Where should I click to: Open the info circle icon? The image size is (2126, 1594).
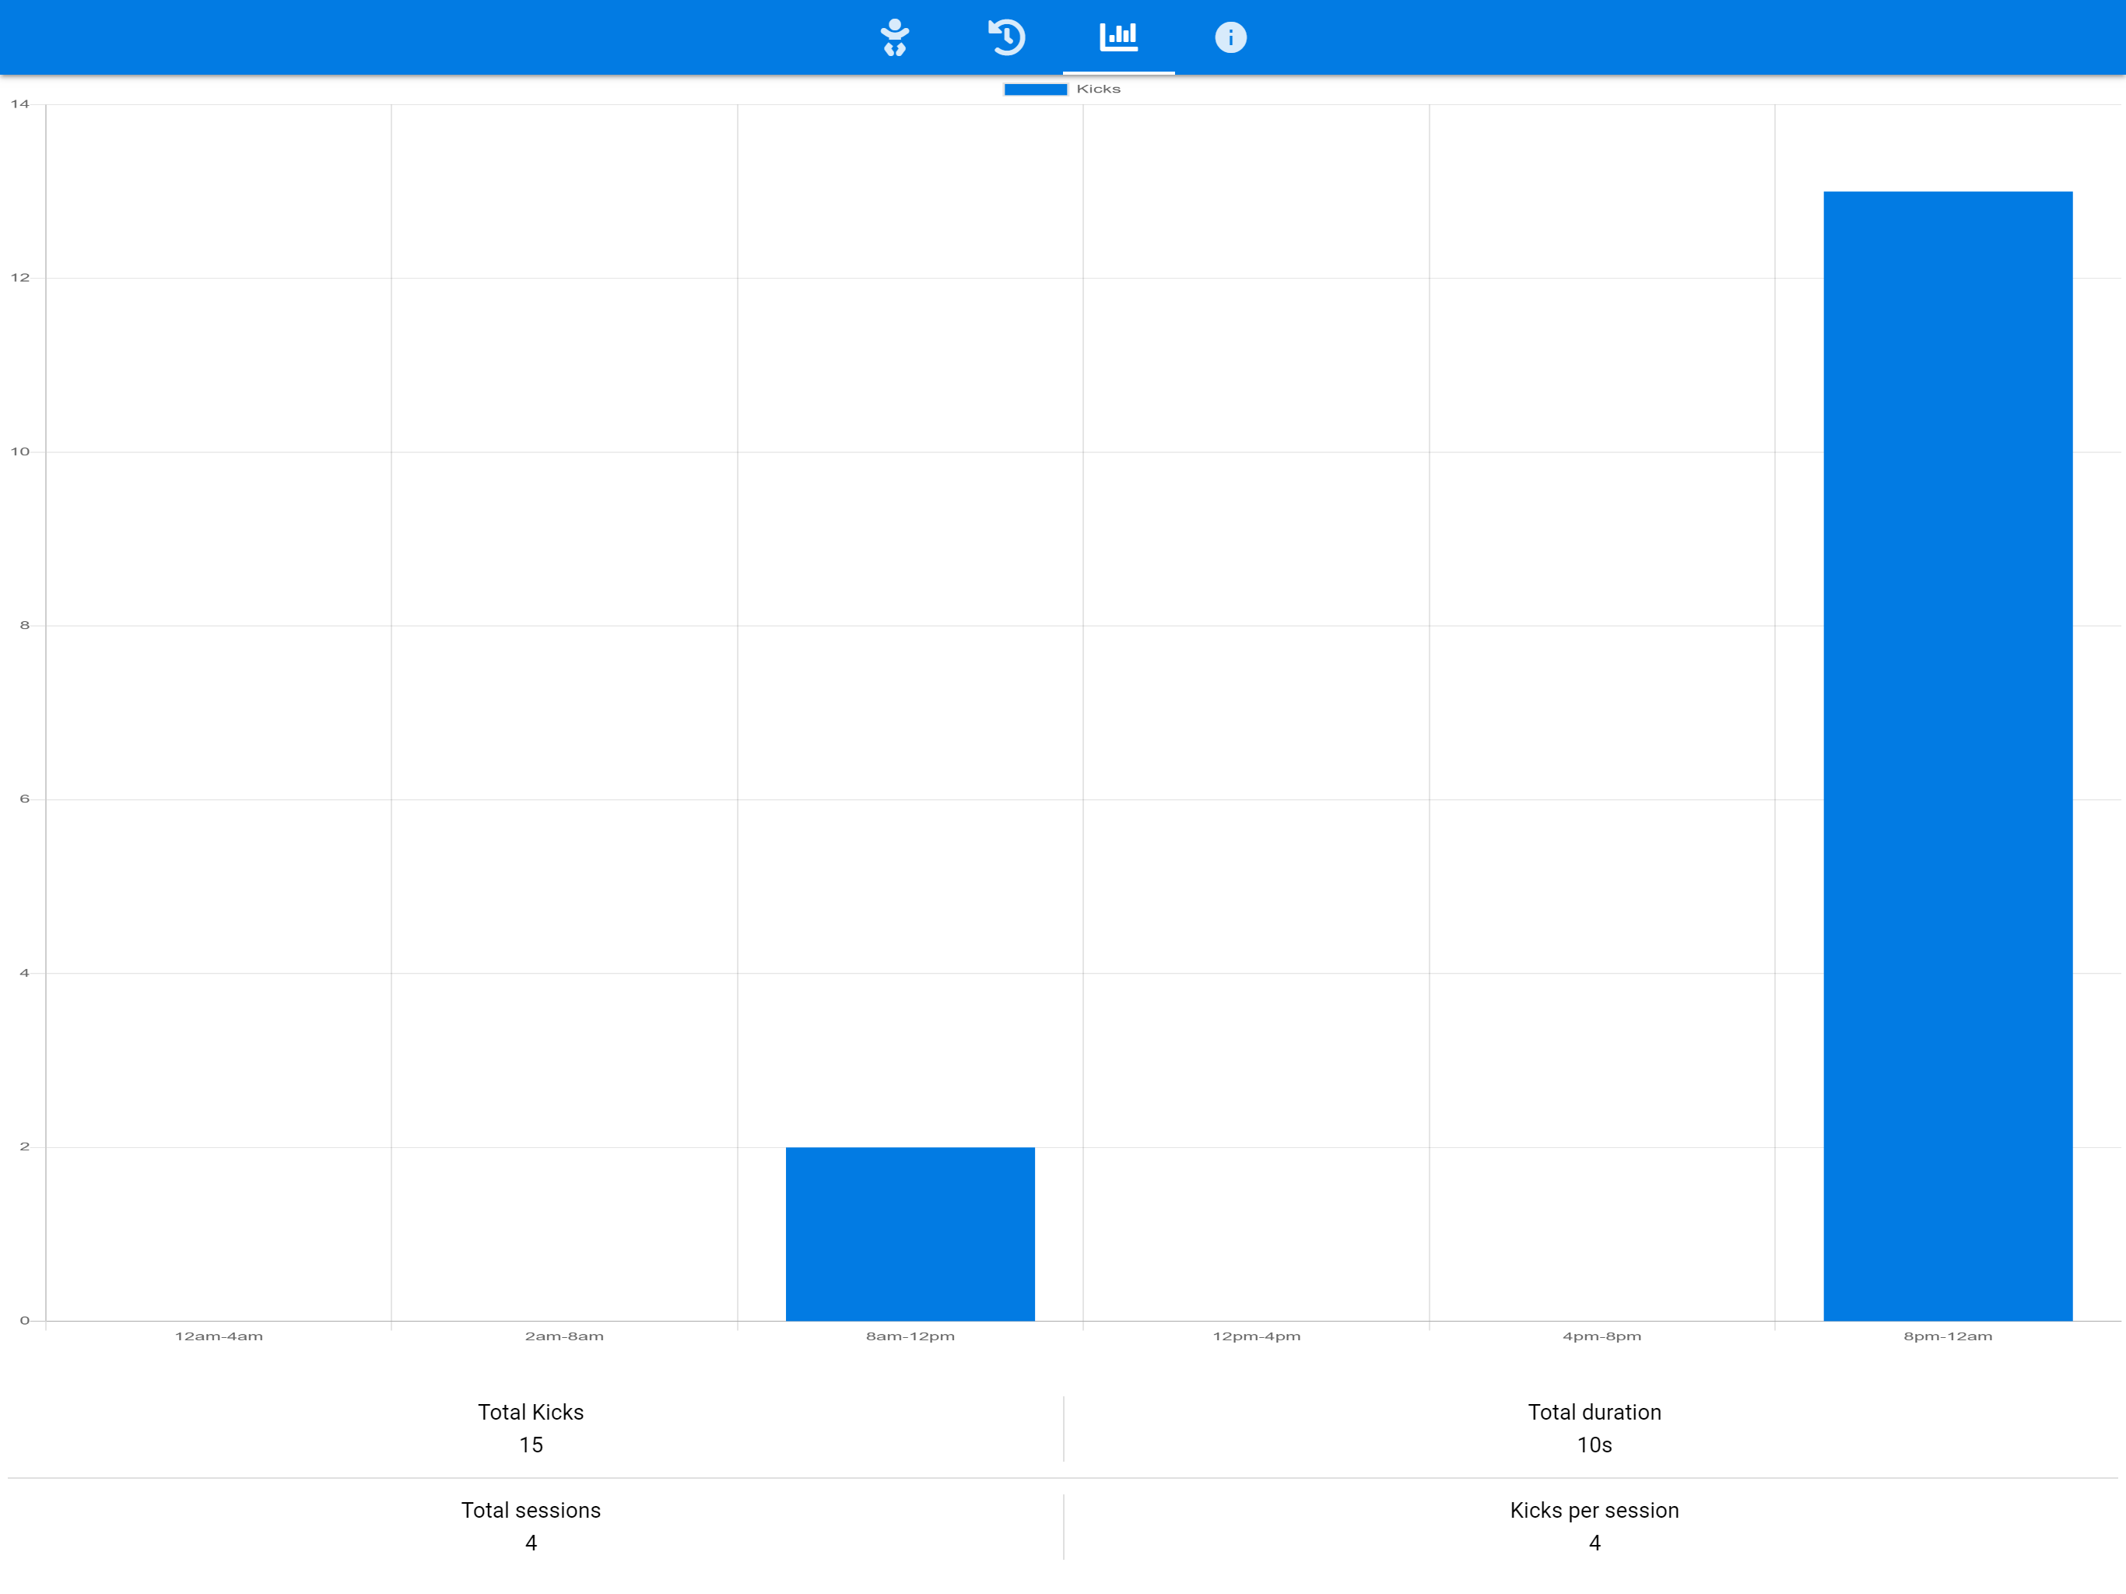click(x=1230, y=37)
